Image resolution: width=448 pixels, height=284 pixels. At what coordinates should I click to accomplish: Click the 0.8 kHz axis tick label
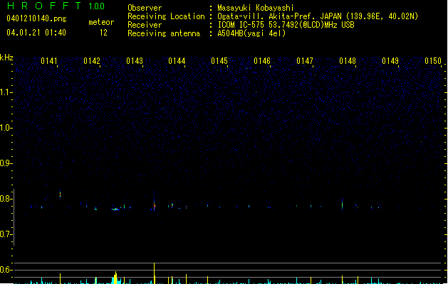[6, 199]
